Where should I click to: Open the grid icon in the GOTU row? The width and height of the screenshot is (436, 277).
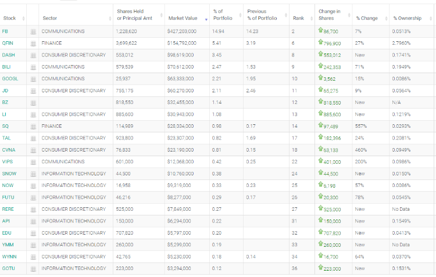pyautogui.click(x=33, y=269)
